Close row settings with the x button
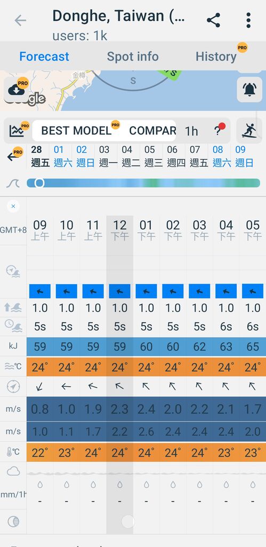 13,206
